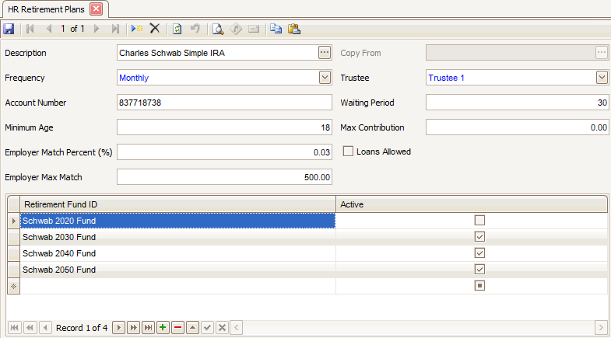Go to last record in top toolbar

pyautogui.click(x=115, y=29)
